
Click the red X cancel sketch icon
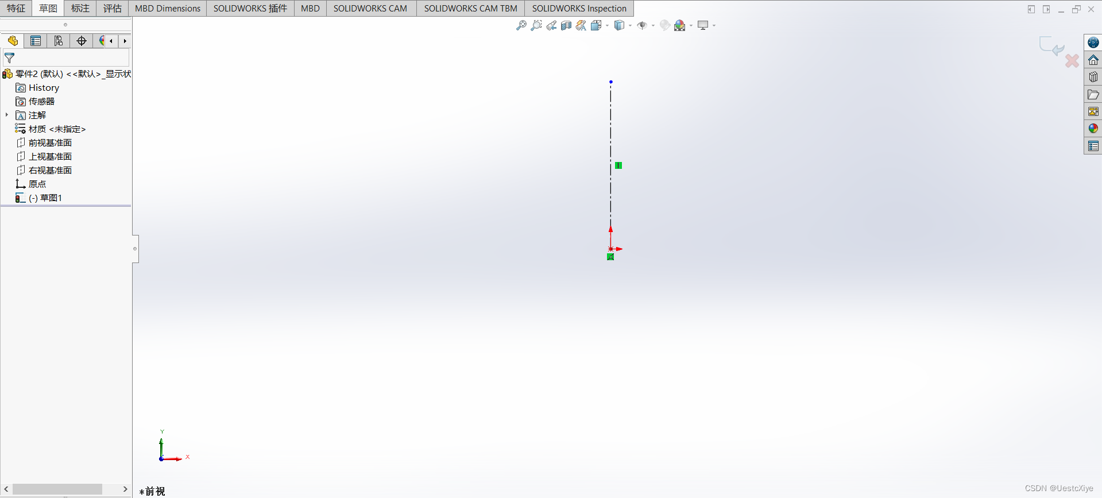pyautogui.click(x=1072, y=60)
